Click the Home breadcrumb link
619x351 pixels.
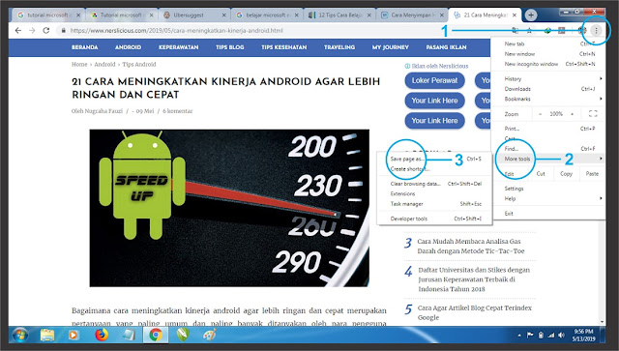[79, 65]
